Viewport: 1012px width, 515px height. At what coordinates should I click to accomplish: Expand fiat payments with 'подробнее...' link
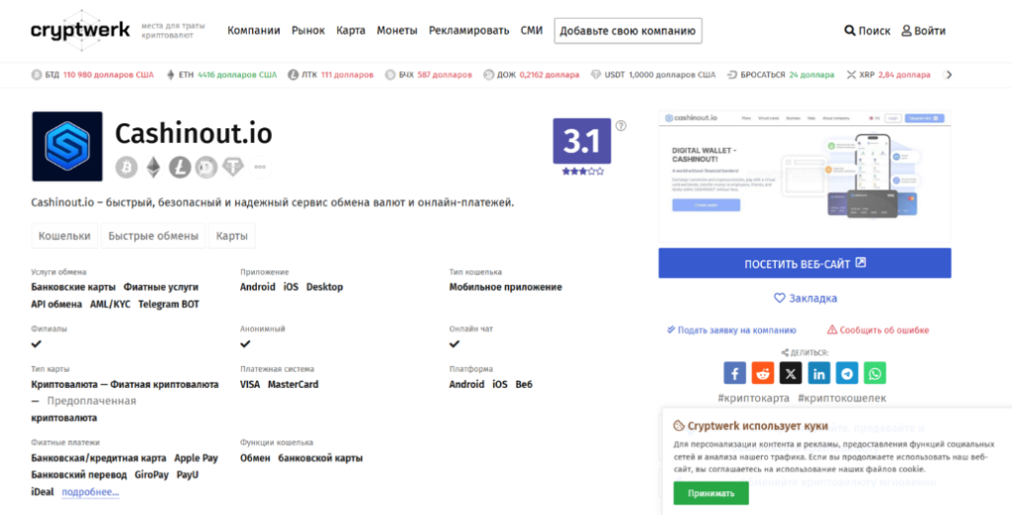coord(90,491)
